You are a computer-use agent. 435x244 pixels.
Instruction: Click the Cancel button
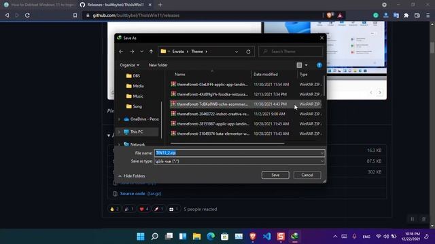coord(307,175)
